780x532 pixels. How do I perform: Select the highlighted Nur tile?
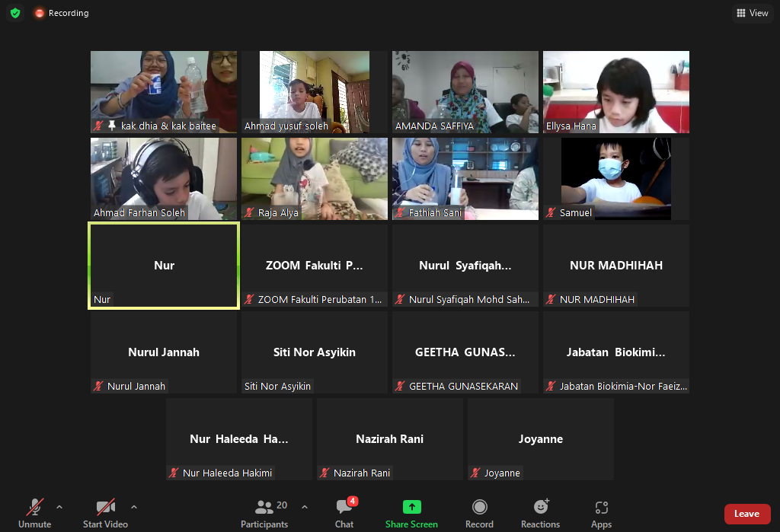[x=163, y=265]
